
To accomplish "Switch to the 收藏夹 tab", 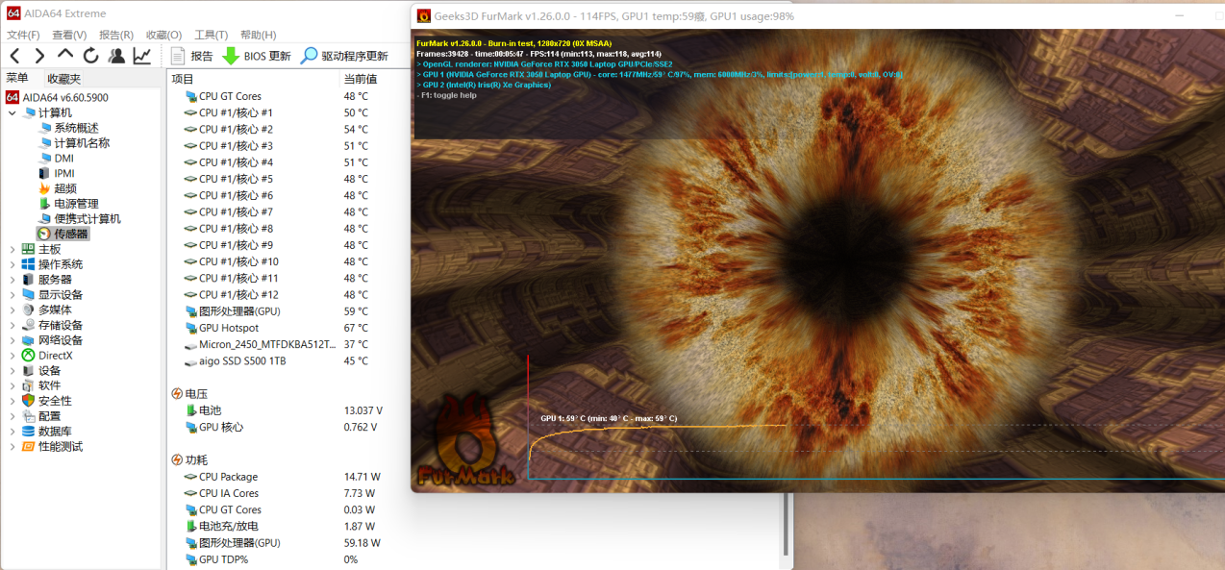I will tap(64, 79).
